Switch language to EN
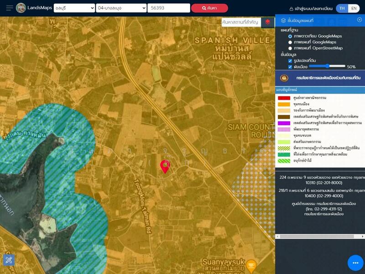 pos(354,8)
